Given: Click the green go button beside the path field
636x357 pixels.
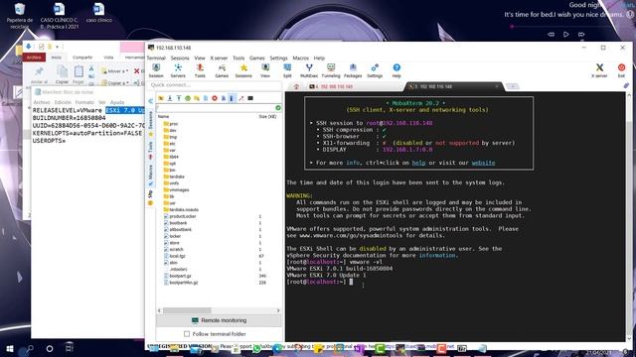Looking at the screenshot, I should pyautogui.click(x=278, y=108).
